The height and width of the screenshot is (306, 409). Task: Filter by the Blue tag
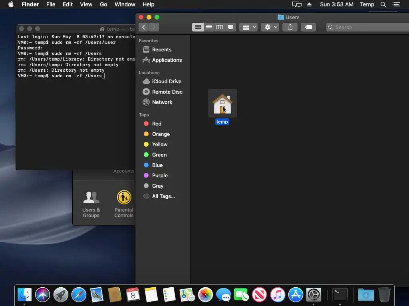(153, 165)
